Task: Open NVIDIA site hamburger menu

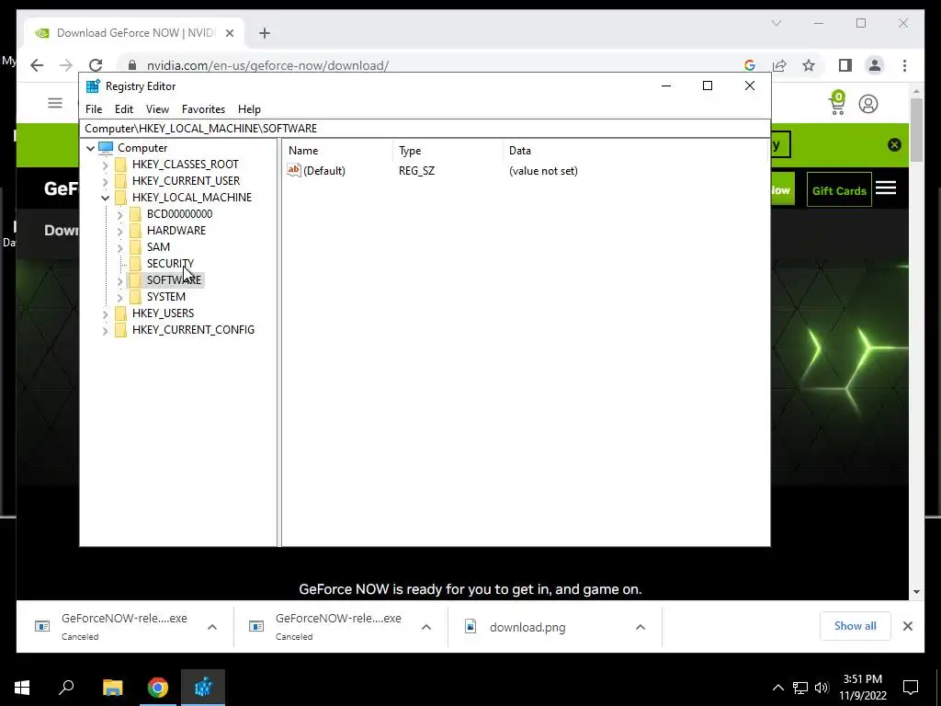Action: 55,103
